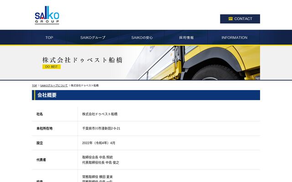This screenshot has height=182, width=292.
Task: Click 常務取締役 横田 line
Action: coord(97,177)
